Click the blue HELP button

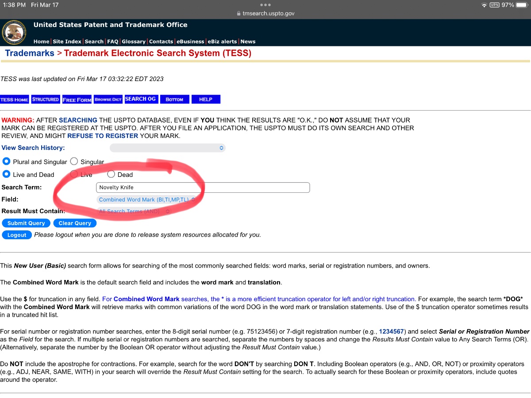206,99
